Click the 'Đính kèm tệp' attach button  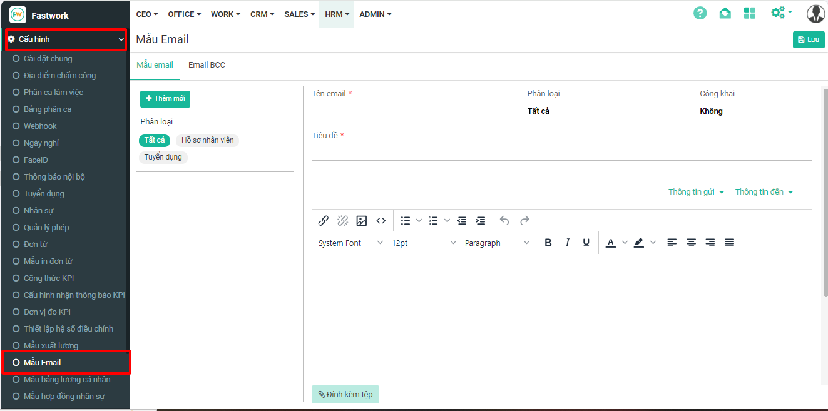[x=345, y=394]
